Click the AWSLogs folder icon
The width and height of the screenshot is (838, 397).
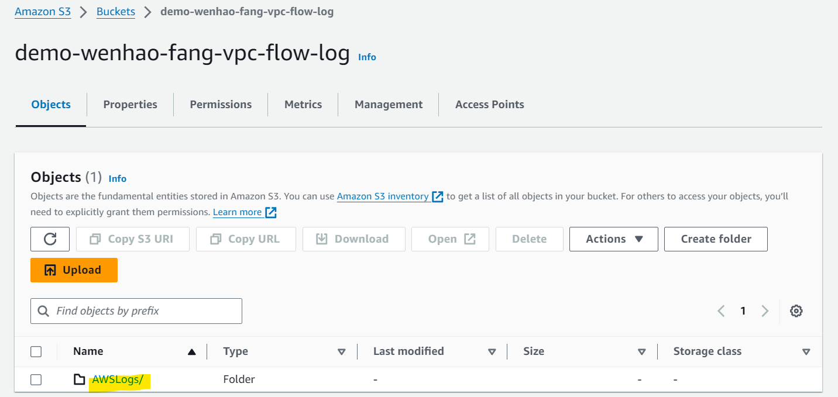[x=80, y=379]
